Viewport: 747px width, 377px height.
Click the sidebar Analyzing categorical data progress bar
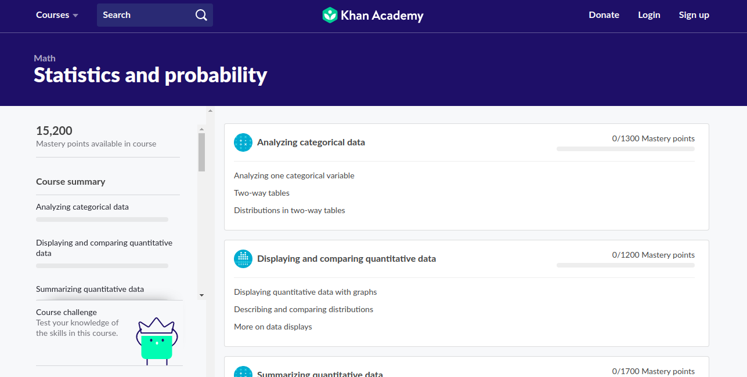pyautogui.click(x=102, y=219)
